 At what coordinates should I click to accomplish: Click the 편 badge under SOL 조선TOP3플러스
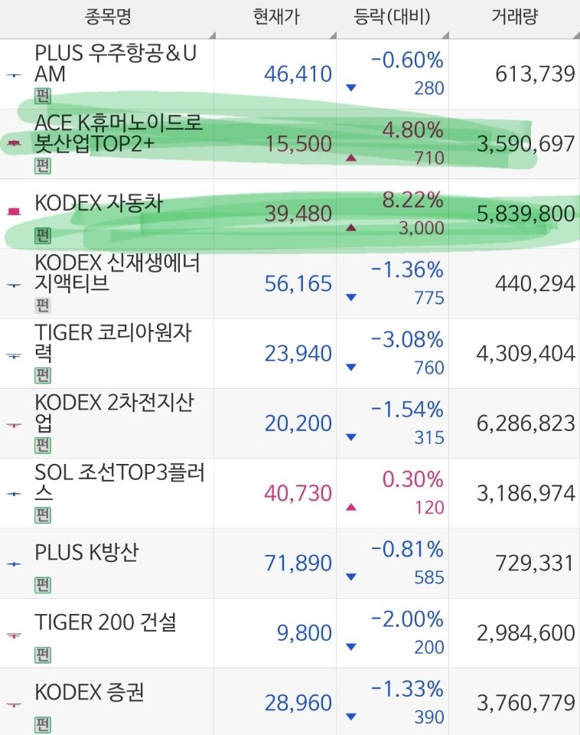tap(42, 515)
